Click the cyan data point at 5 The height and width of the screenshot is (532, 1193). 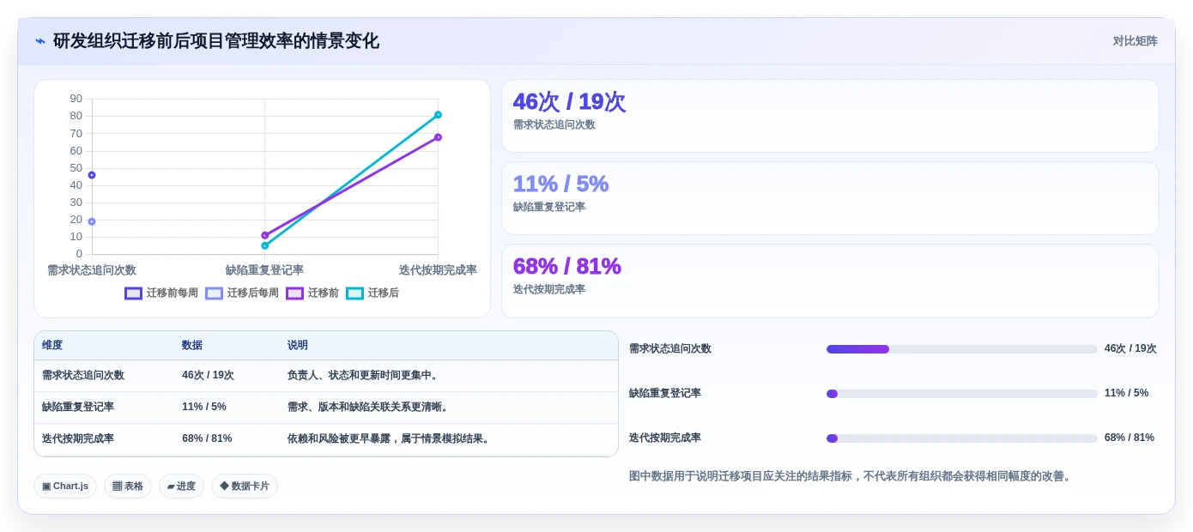tap(265, 245)
